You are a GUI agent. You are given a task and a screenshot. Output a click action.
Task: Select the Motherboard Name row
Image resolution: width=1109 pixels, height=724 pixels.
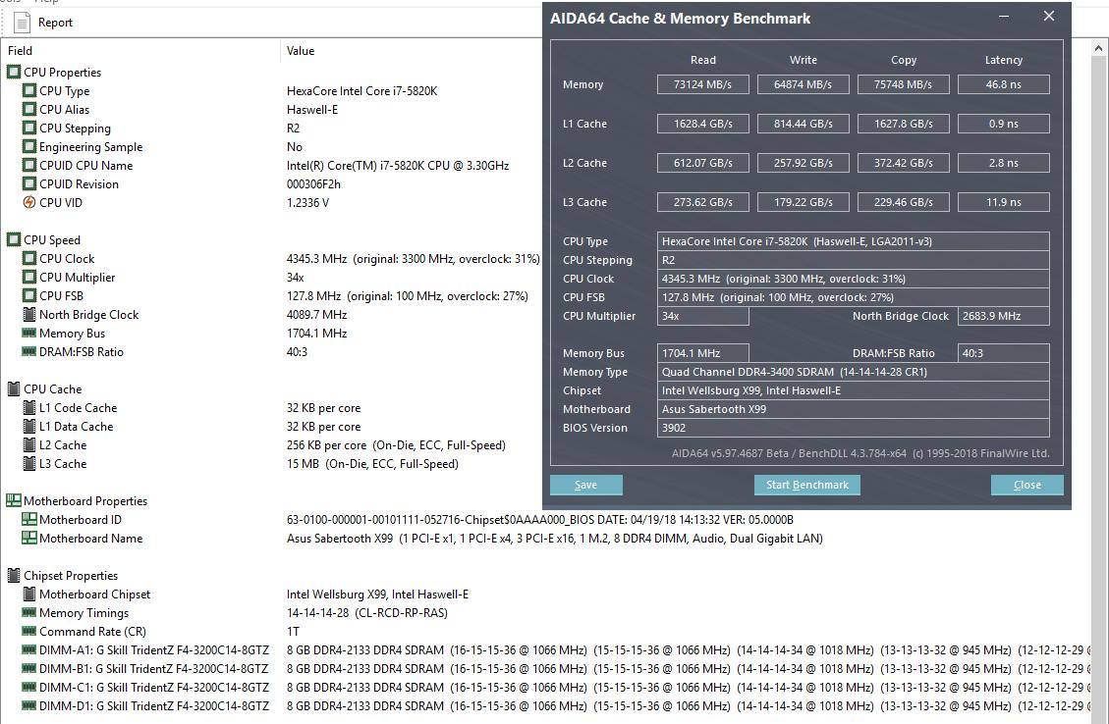(421, 539)
